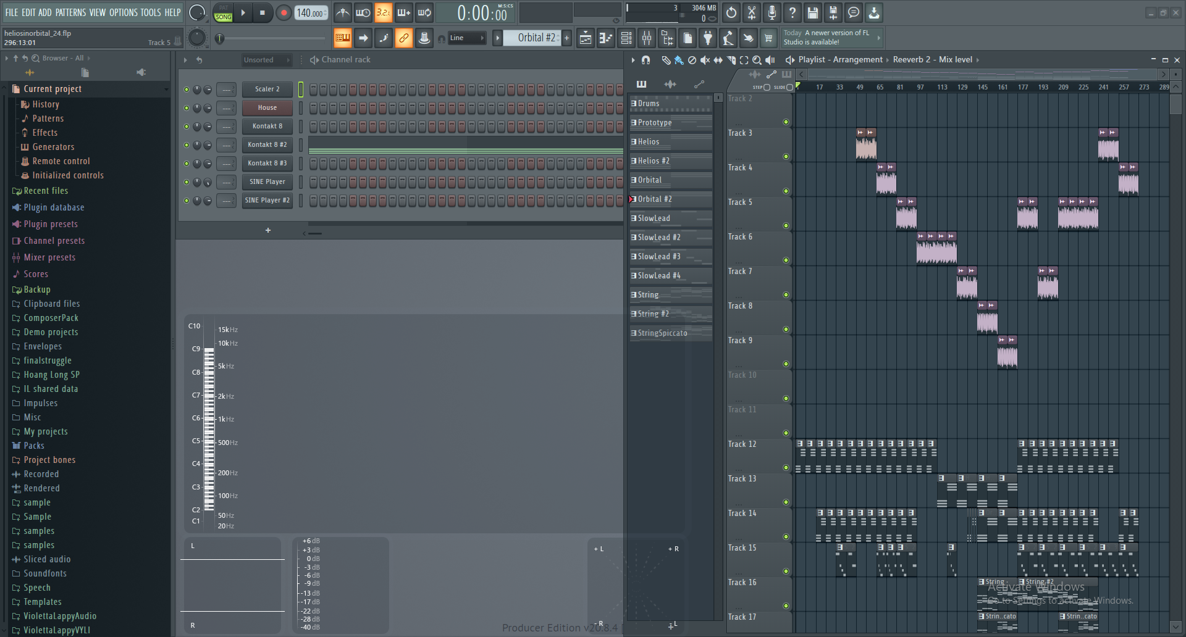Image resolution: width=1186 pixels, height=637 pixels.
Task: Open the Line snap dropdown
Action: (468, 38)
